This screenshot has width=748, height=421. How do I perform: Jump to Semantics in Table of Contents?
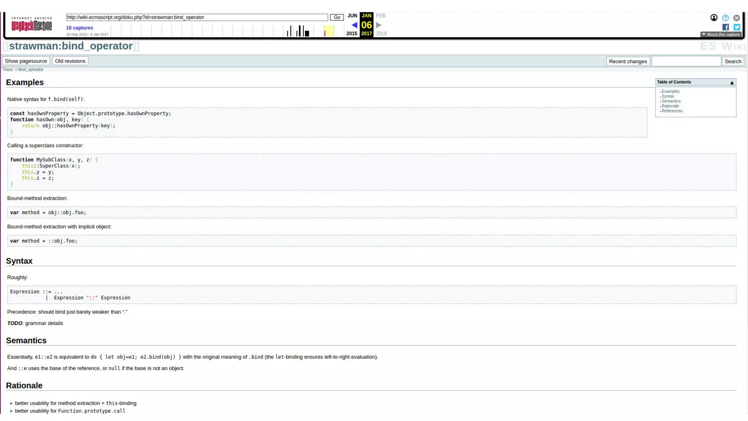[671, 101]
